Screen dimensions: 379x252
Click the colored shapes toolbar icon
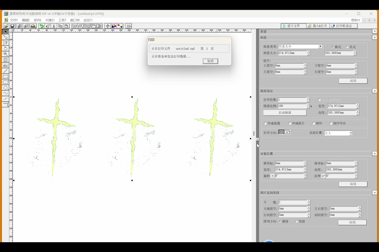[x=114, y=26]
